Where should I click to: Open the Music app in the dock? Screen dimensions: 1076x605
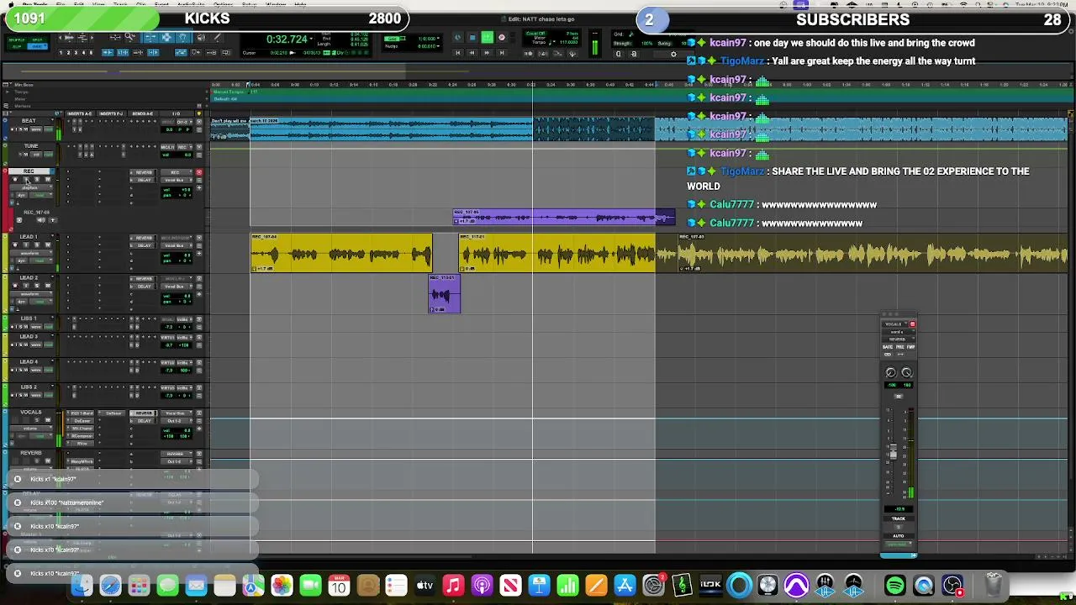[453, 586]
